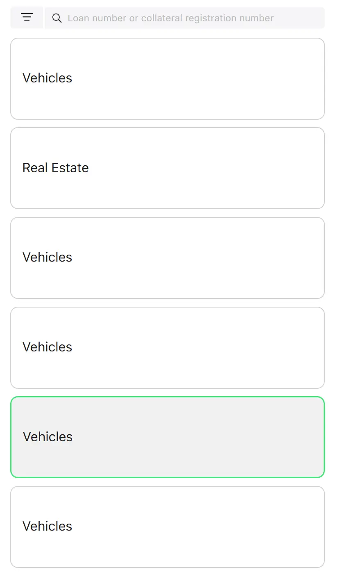Viewport: 340px width, 579px height.
Task: Open the filter options icon
Action: pos(27,18)
